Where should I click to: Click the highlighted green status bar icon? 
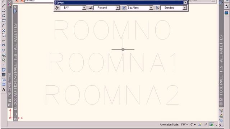[211, 124]
